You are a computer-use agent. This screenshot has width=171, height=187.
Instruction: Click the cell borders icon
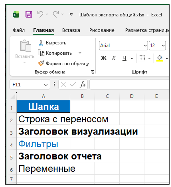coord(142,58)
